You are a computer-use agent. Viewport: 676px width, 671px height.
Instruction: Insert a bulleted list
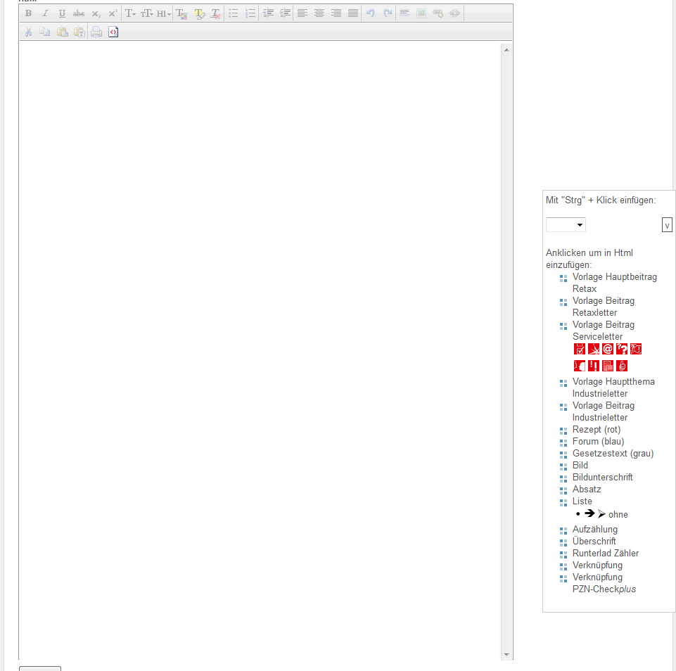(234, 13)
